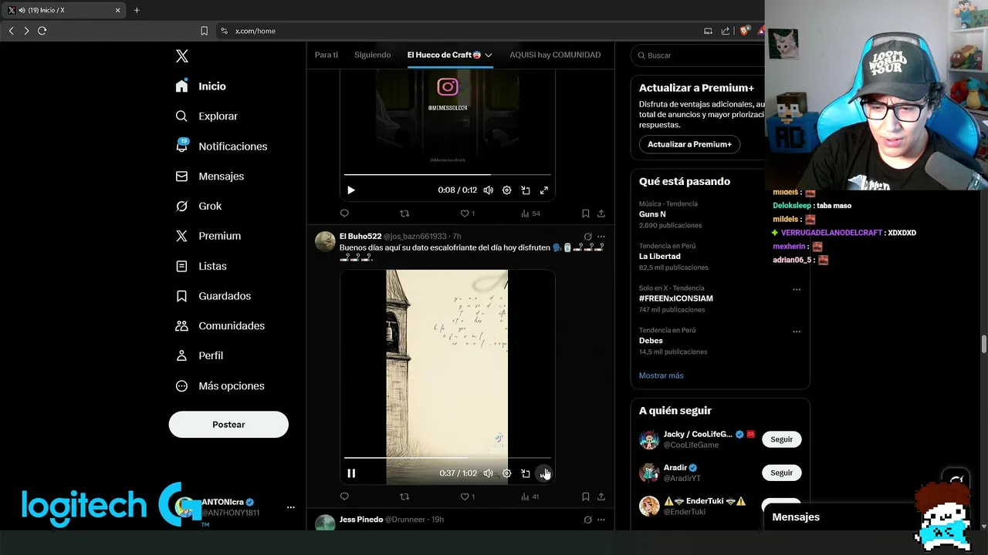Viewport: 988px width, 555px height.
Task: Seek the top video progress bar
Action: pyautogui.click(x=448, y=174)
